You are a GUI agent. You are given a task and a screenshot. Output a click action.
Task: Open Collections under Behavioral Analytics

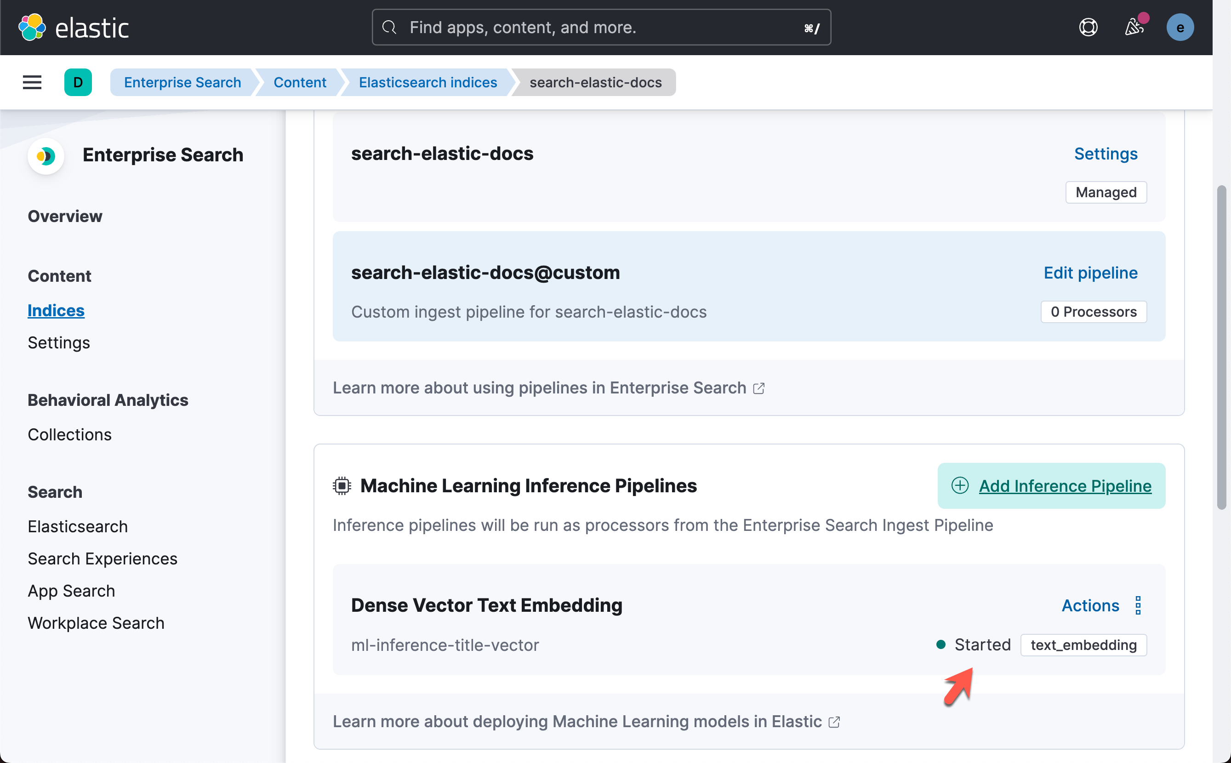(69, 434)
